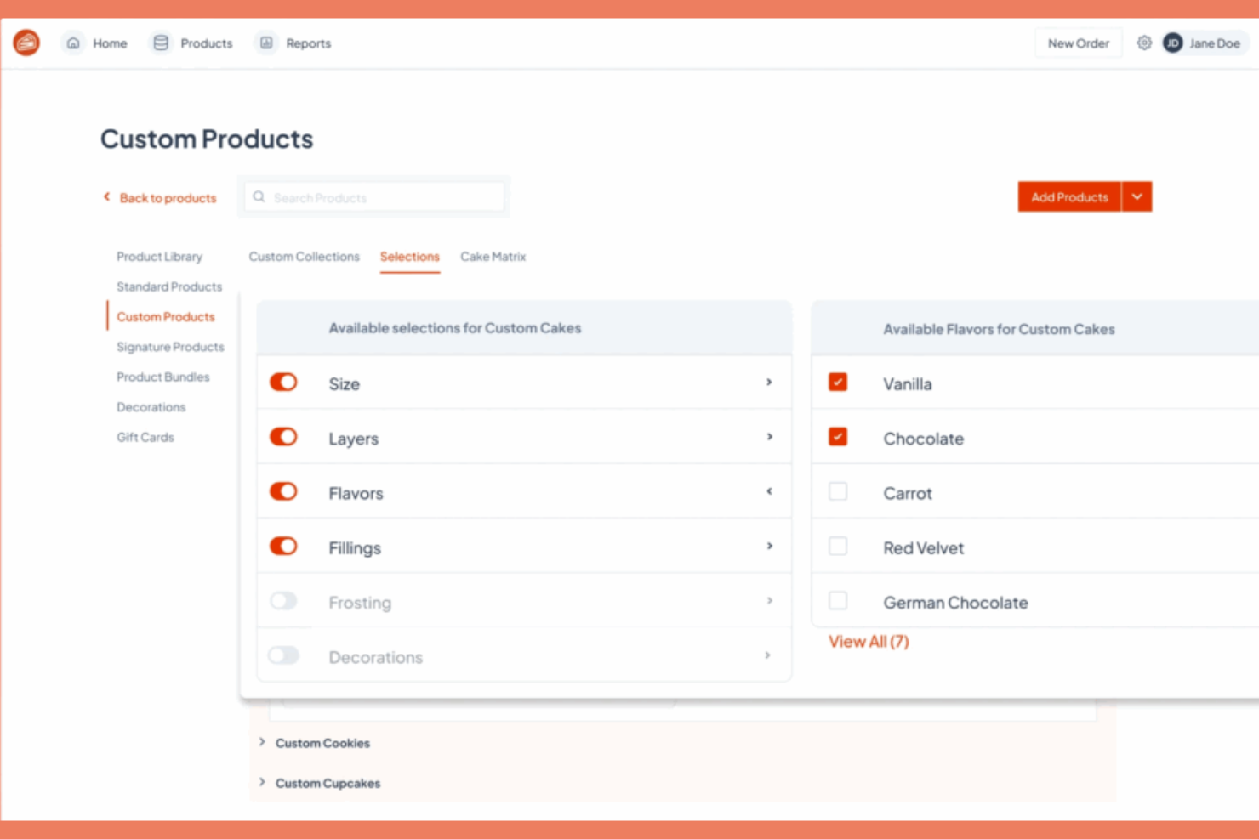Click the bakery cake logo icon
This screenshot has height=839, width=1259.
click(x=26, y=43)
